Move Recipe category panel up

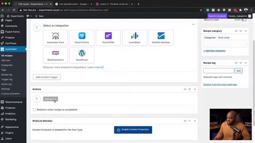click(x=236, y=31)
